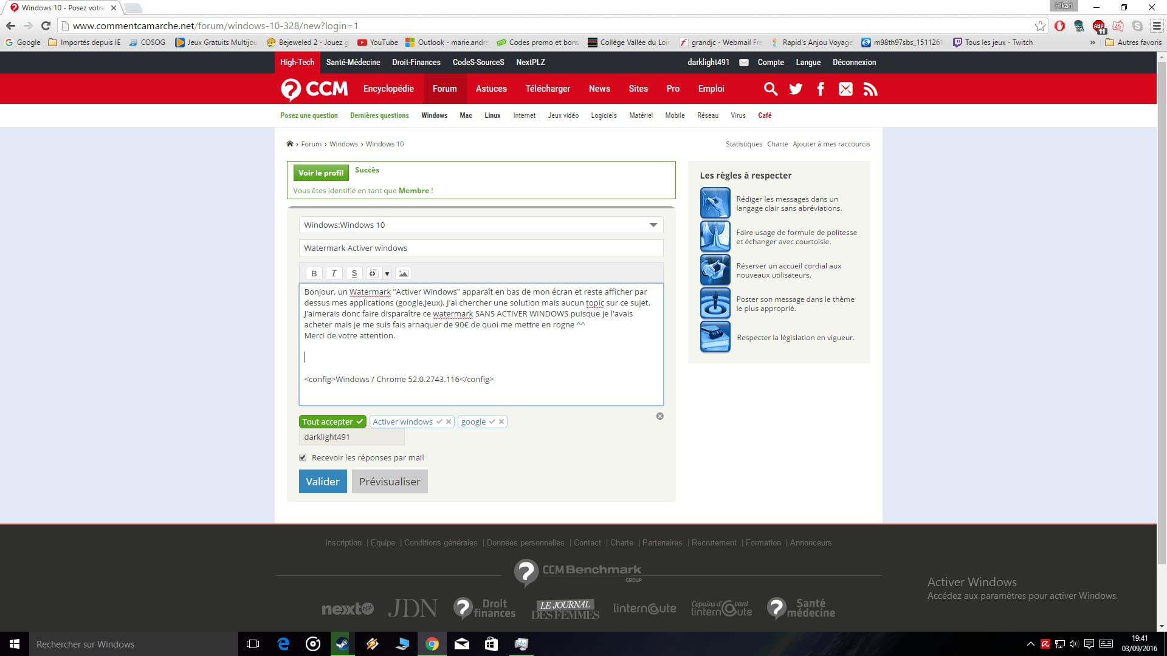Image resolution: width=1167 pixels, height=656 pixels.
Task: Open the RSS feed icon in header
Action: (870, 89)
